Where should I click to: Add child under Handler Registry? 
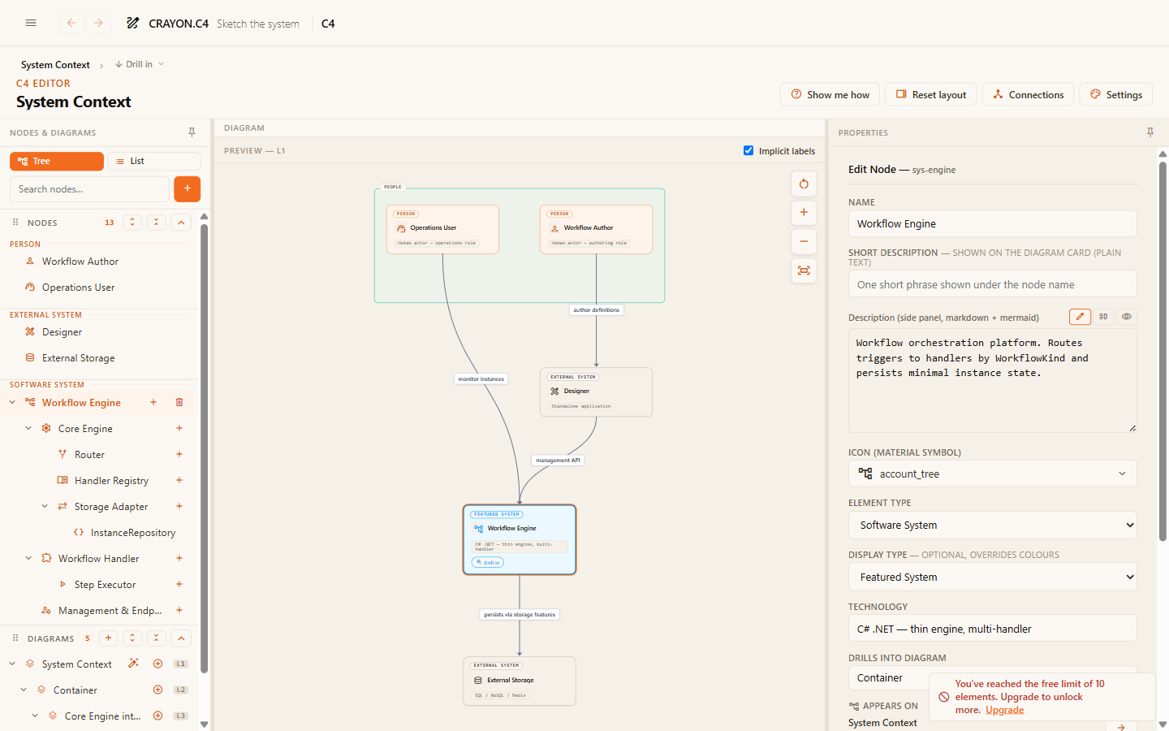tap(179, 480)
